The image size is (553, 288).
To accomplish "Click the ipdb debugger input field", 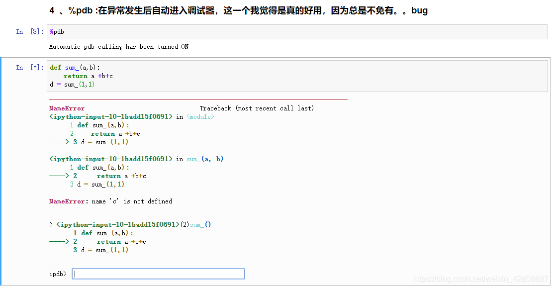I will click(x=158, y=274).
